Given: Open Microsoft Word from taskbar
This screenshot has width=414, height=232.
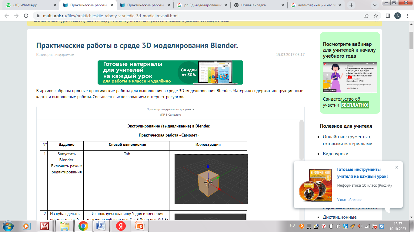Looking at the screenshot, I should (102, 226).
